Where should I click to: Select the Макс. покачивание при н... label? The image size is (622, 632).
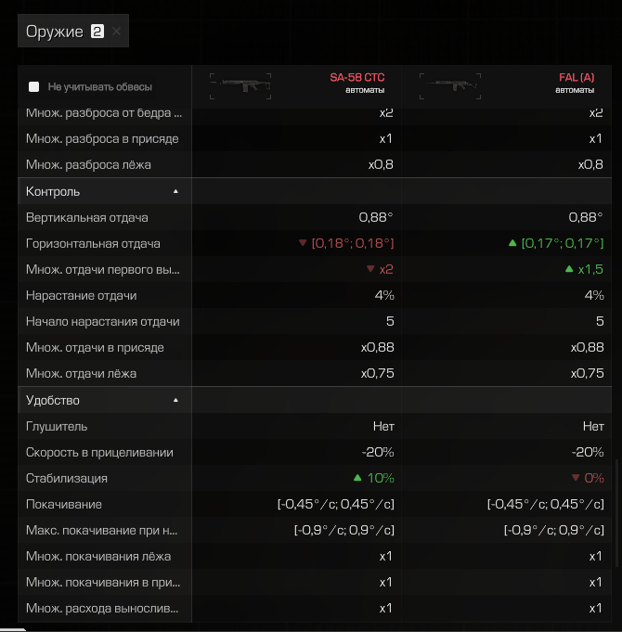click(101, 531)
